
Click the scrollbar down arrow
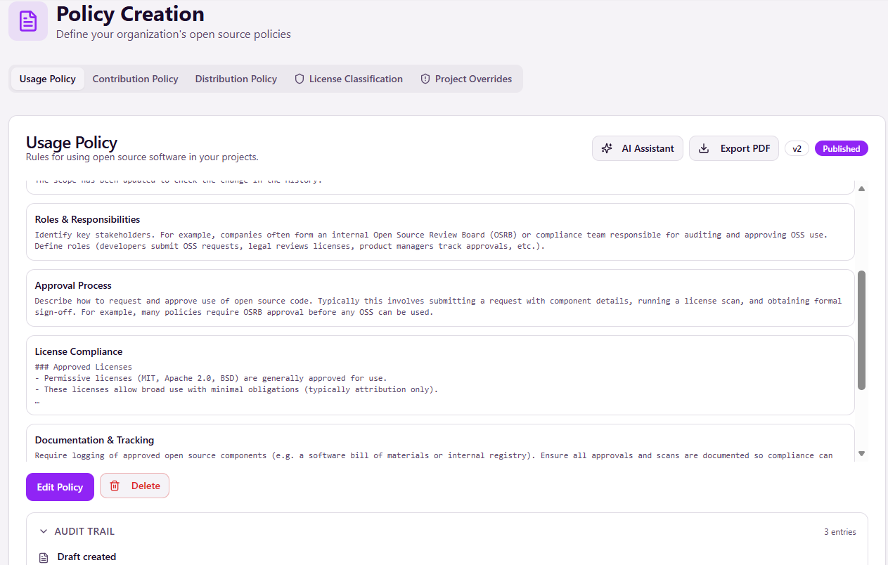tap(862, 454)
